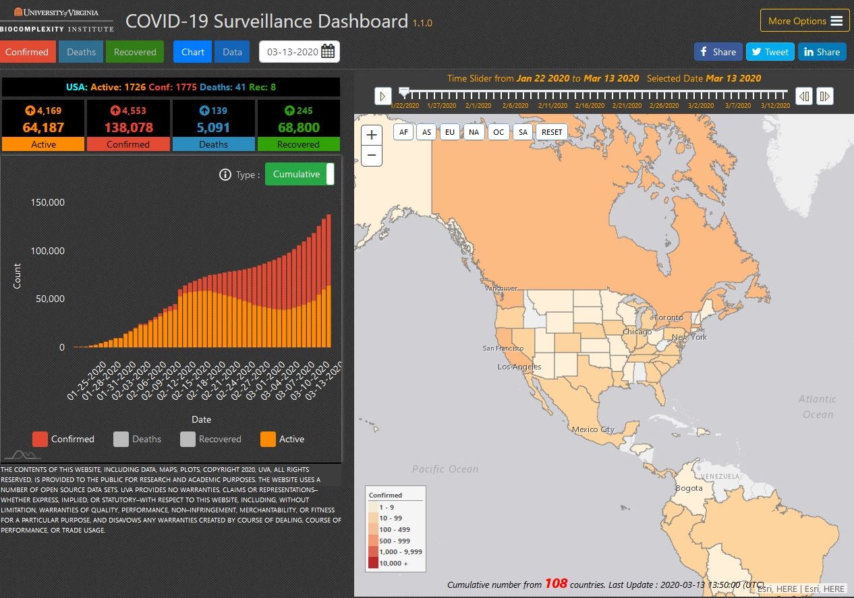
Task: Open the calendar date picker icon
Action: tap(329, 51)
